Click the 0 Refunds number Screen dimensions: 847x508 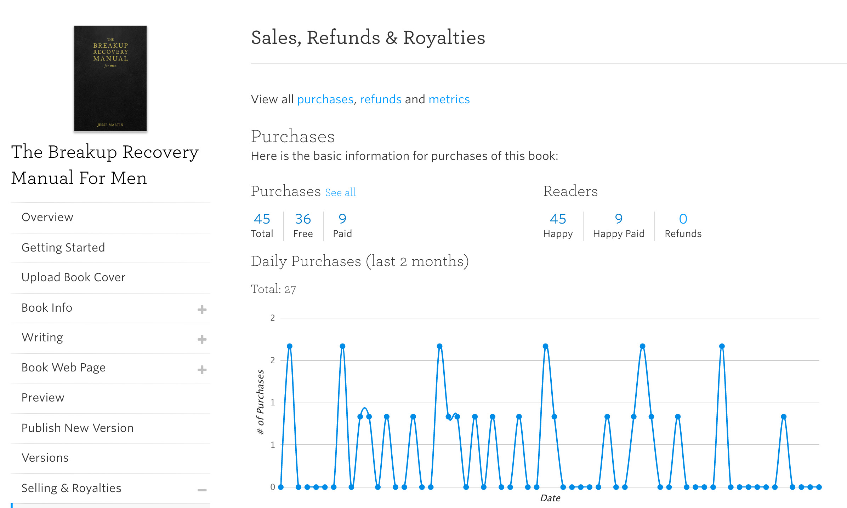click(x=683, y=219)
